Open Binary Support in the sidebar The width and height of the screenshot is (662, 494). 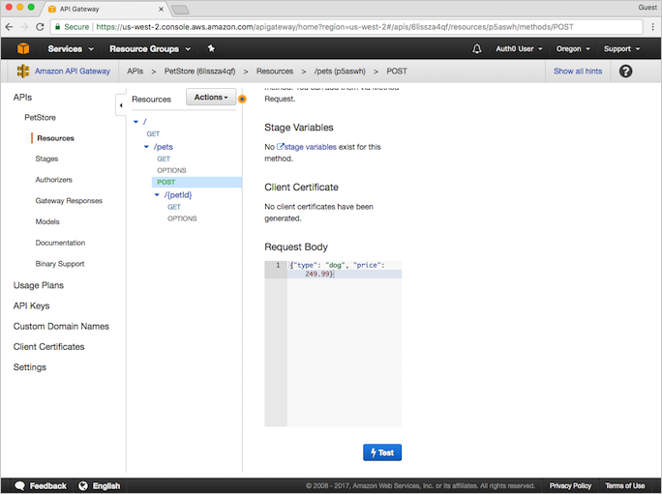60,264
